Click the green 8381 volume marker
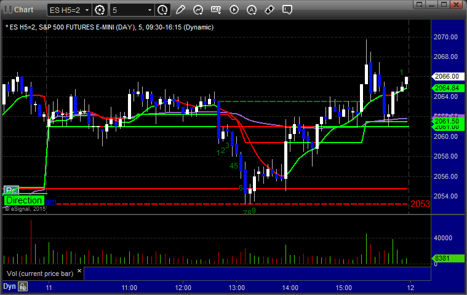This screenshot has height=295, width=467. (x=448, y=258)
